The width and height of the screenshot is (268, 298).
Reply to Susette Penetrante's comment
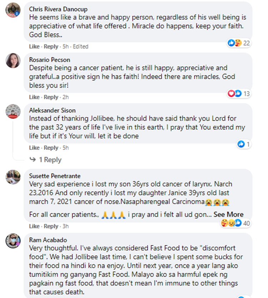point(51,226)
